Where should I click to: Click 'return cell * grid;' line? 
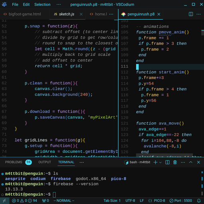coord(59,66)
